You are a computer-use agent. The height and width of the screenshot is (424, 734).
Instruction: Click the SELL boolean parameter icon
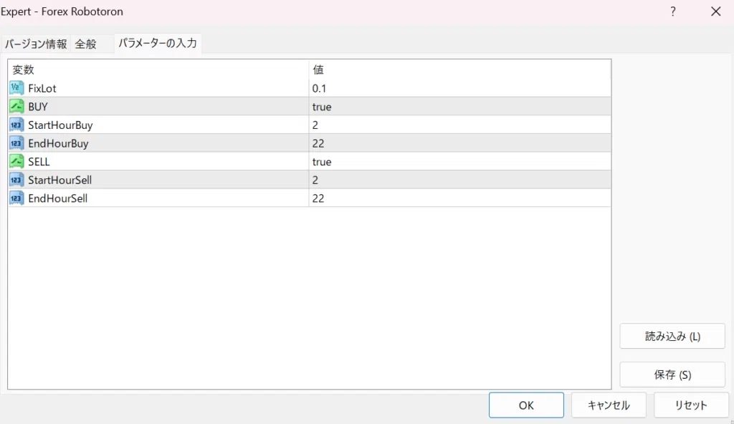click(x=16, y=161)
